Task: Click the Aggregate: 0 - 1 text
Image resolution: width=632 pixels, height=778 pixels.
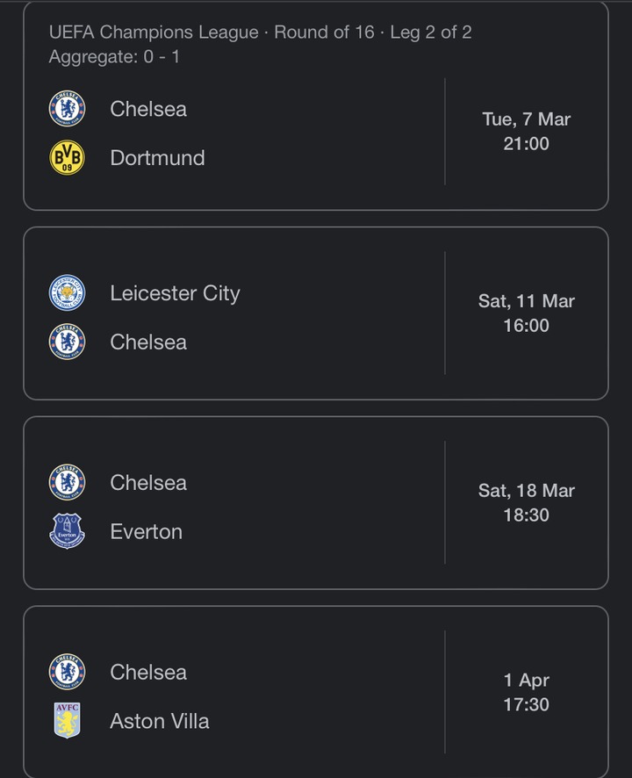Action: click(x=114, y=56)
